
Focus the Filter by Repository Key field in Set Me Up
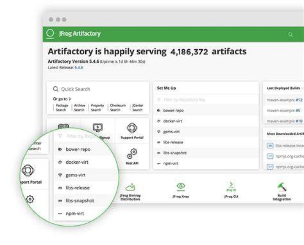[206, 100]
